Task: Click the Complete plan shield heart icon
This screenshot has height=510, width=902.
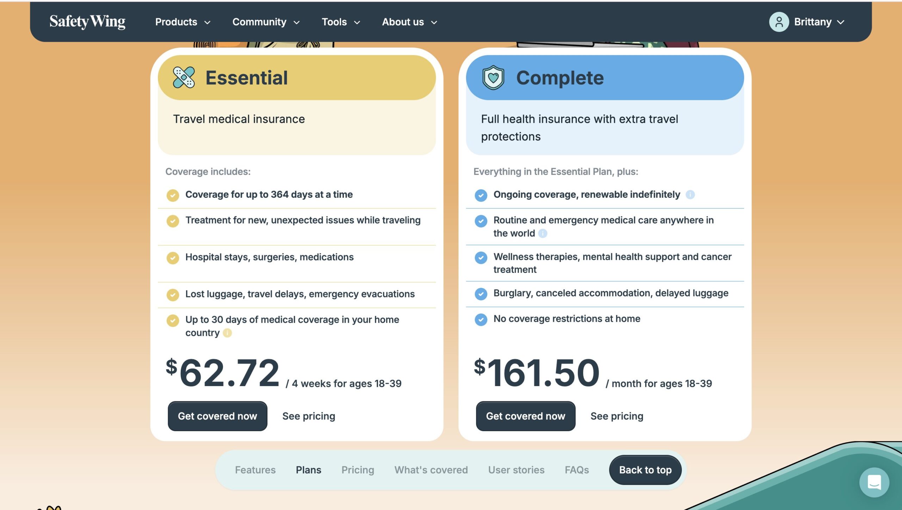Action: point(493,77)
